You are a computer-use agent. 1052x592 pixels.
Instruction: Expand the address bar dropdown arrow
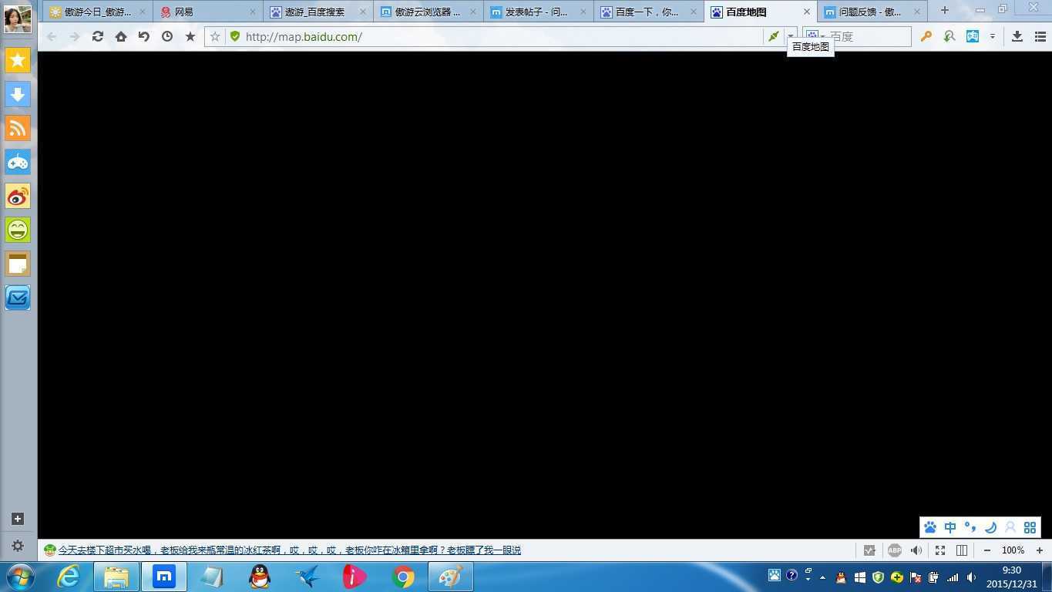(x=790, y=36)
